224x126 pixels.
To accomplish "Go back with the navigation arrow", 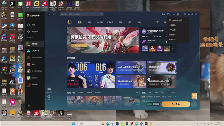I will [x=50, y=14].
